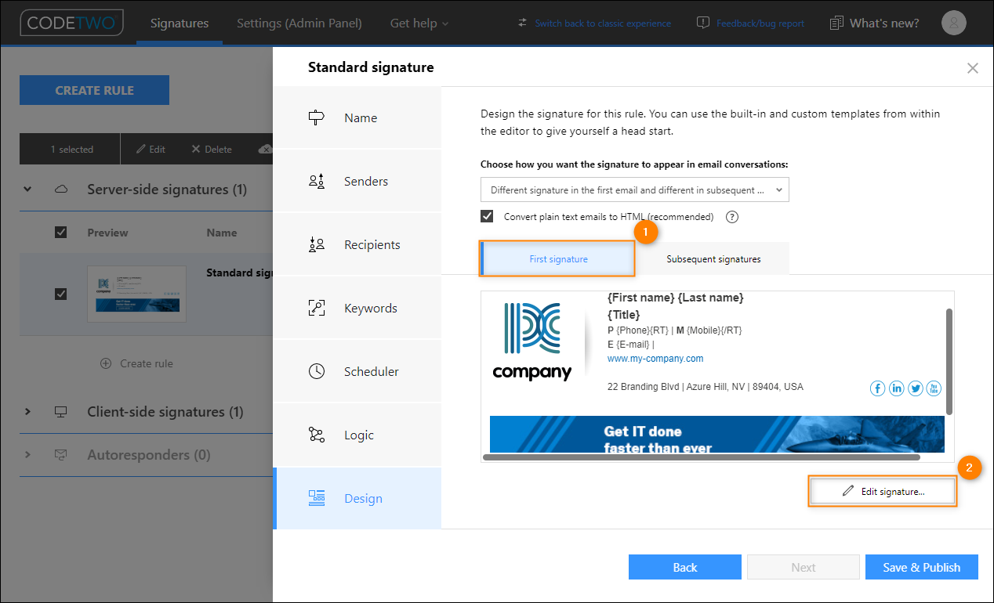
Task: Uncheck the Standard signature rule checkbox
Action: point(61,294)
